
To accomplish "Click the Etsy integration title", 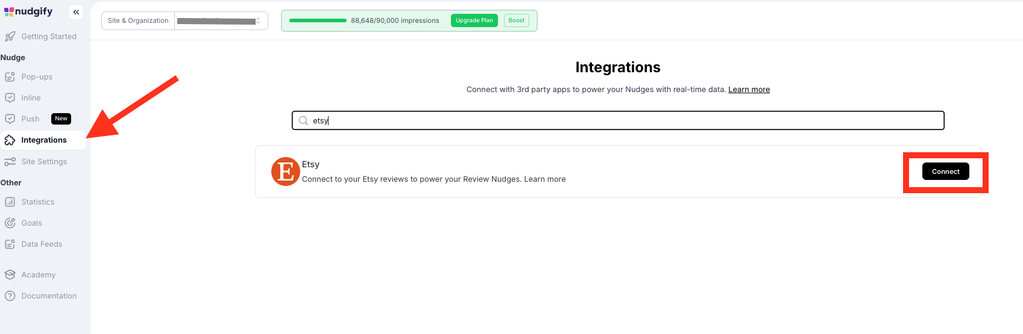I will (310, 164).
